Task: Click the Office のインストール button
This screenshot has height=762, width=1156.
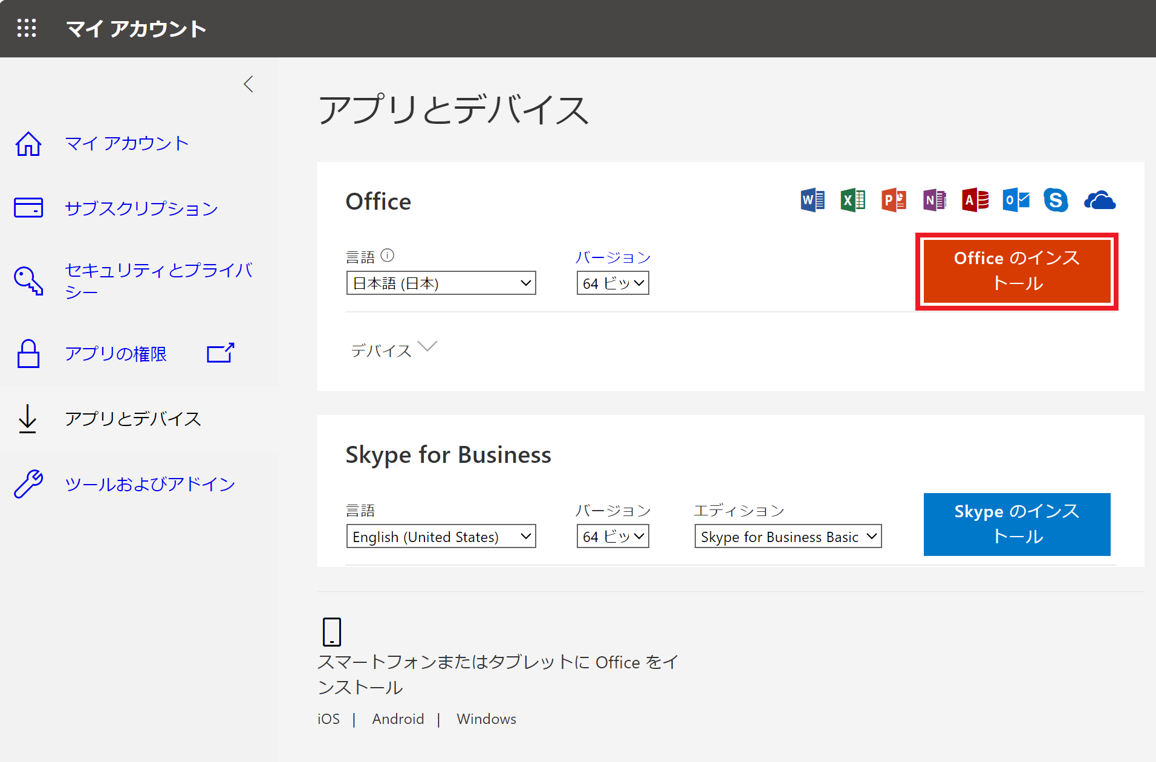Action: coord(1016,271)
